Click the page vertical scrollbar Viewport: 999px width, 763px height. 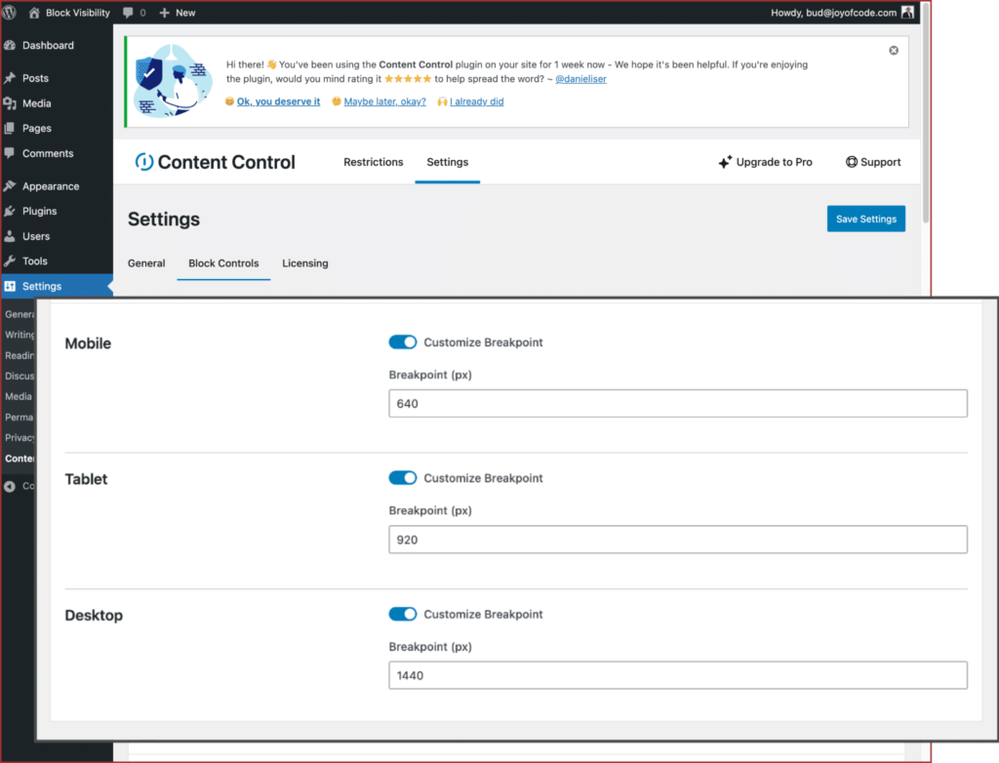[x=926, y=115]
